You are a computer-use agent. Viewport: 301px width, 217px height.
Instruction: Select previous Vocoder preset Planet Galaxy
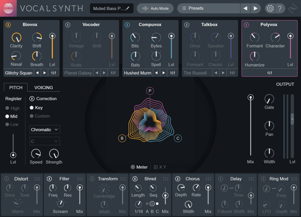coord(97,73)
